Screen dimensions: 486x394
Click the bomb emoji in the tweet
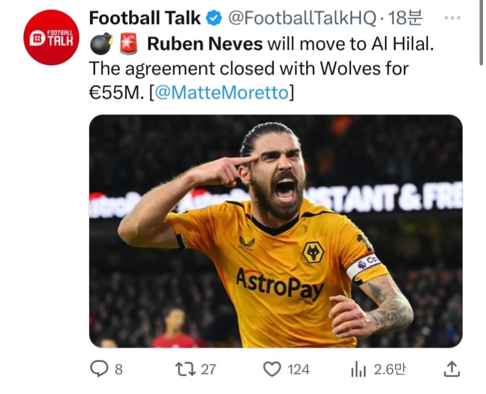coord(102,44)
